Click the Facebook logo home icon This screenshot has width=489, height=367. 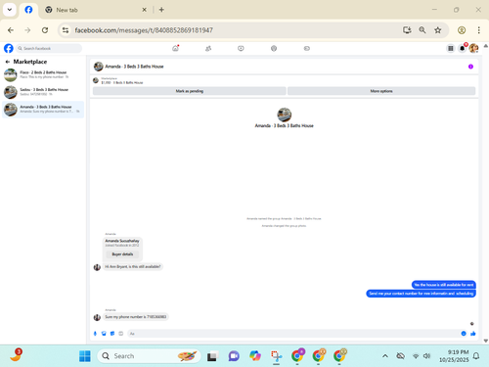(x=9, y=48)
